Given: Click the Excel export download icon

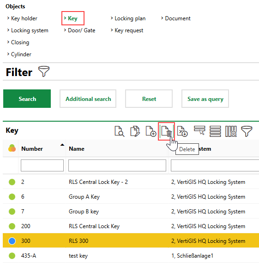Looking at the screenshot, I should pos(182,131).
